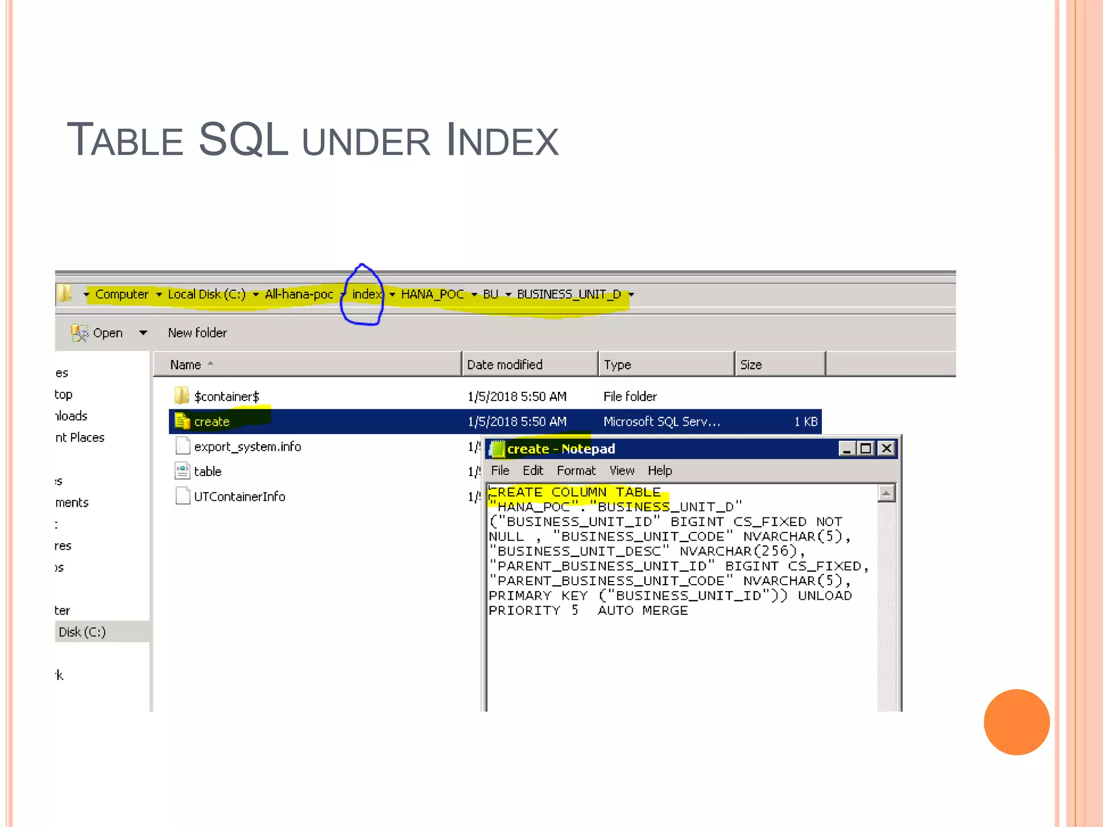Expand dropdown arrow before Computer breadcrumb
The height and width of the screenshot is (827, 1103).
click(86, 295)
